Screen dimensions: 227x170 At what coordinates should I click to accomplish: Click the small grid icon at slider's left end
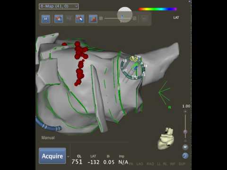click(x=101, y=18)
